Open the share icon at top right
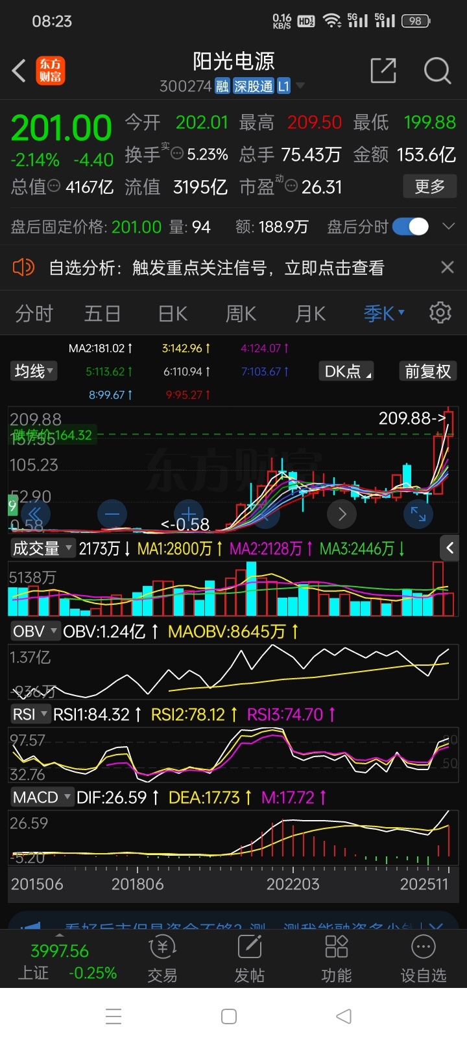Image resolution: width=467 pixels, height=1045 pixels. 383,71
